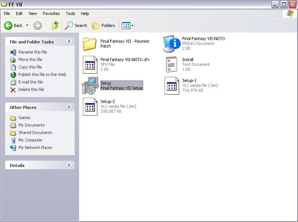Screen dimensions: 298x222
Task: Select the Final fantasy VII-NiSTO.sfv file icon
Action: pos(90,65)
